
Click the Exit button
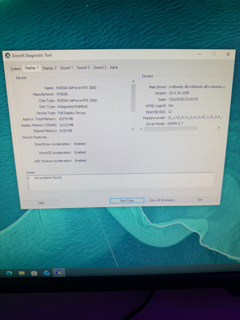[x=200, y=200]
